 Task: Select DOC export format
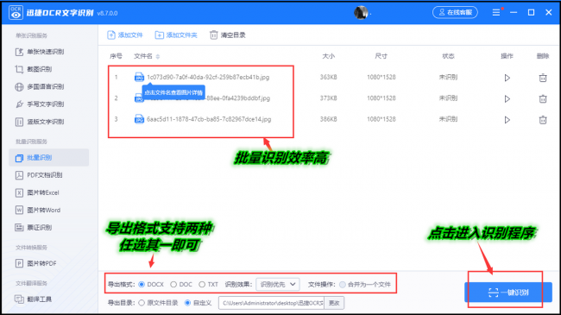click(x=173, y=284)
